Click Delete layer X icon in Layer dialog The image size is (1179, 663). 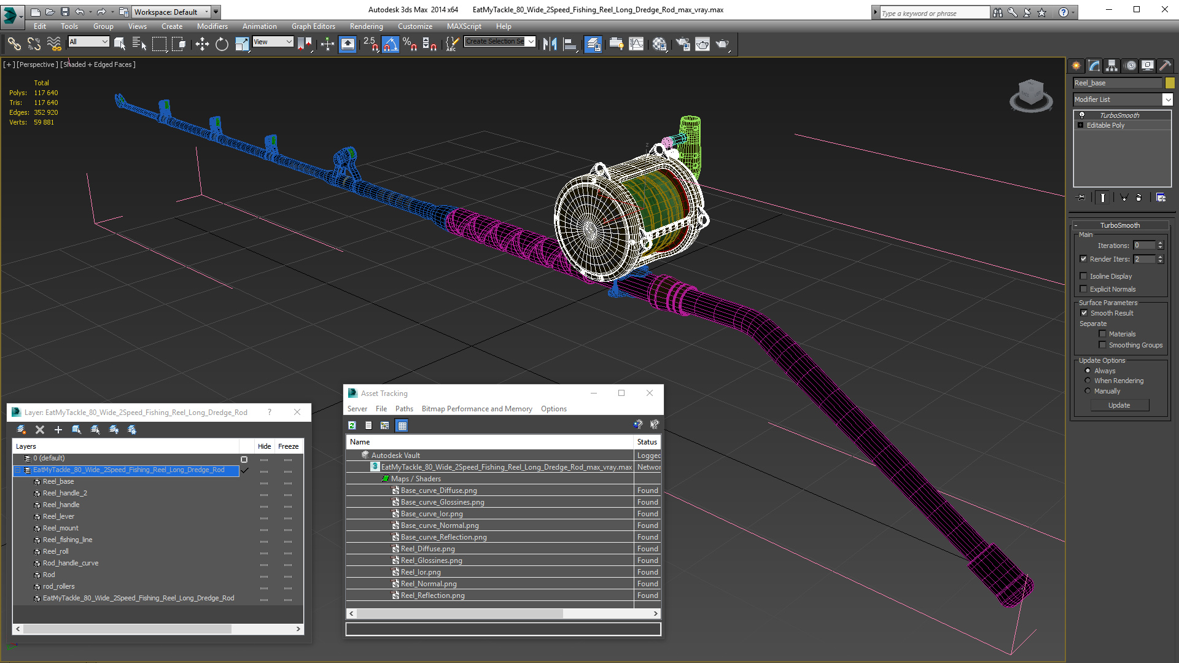40,430
